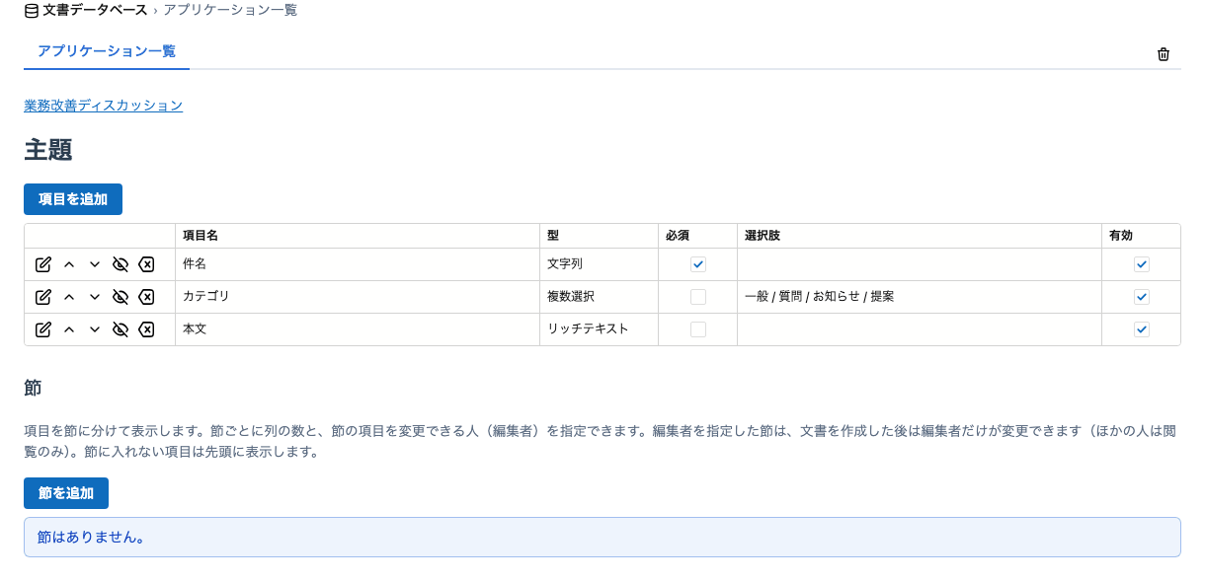Click the 本文 name cell
The width and height of the screenshot is (1205, 582).
(358, 329)
